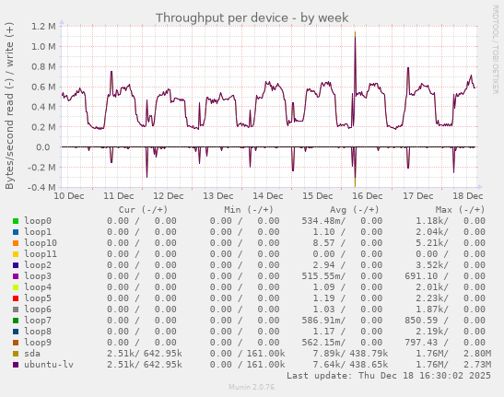Click the 'Munin 2.0.76' footer text
Image resolution: width=504 pixels, height=397 pixels.
pos(252,387)
